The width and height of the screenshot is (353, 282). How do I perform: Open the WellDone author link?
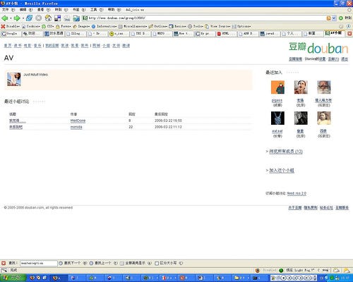point(78,121)
